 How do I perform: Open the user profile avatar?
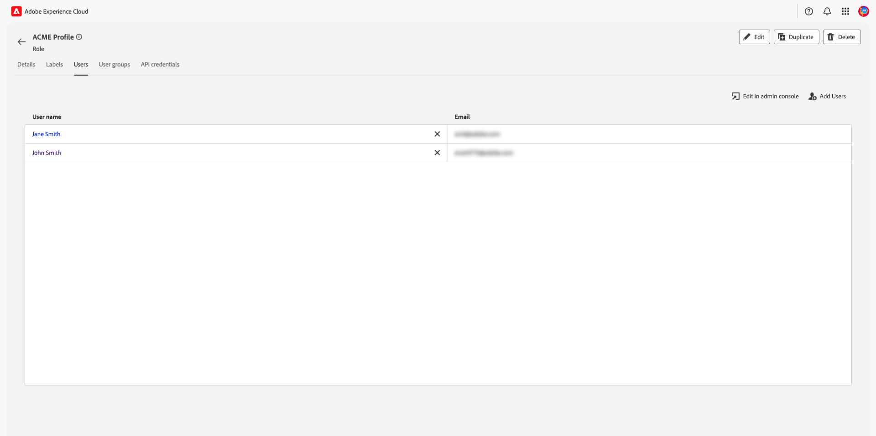point(863,11)
